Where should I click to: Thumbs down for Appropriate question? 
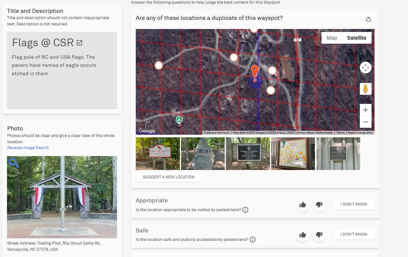(319, 204)
